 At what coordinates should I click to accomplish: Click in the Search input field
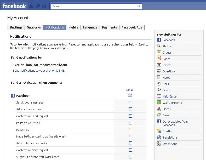point(93,6)
